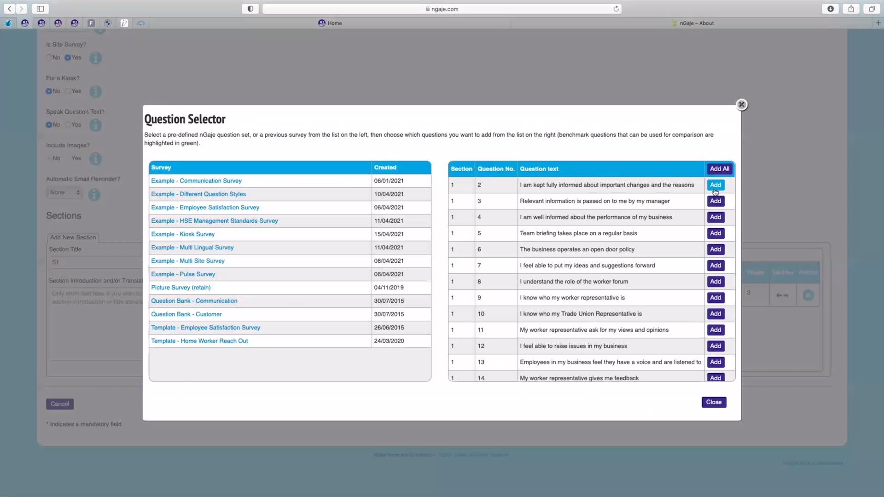Add question 2 about important changes
The image size is (884, 497).
click(715, 185)
